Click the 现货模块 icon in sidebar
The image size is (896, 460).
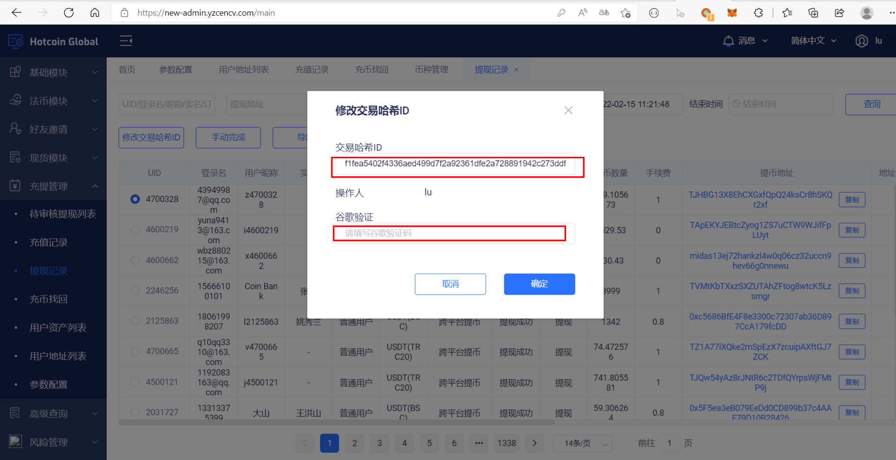15,157
